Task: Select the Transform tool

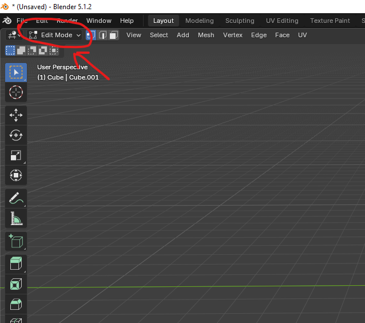Action: click(16, 175)
